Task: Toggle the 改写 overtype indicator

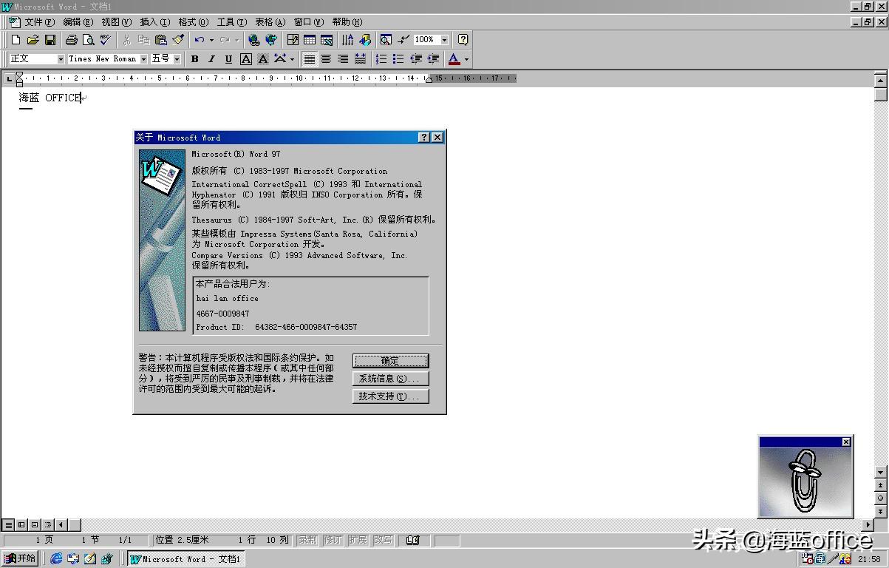Action: (x=383, y=541)
